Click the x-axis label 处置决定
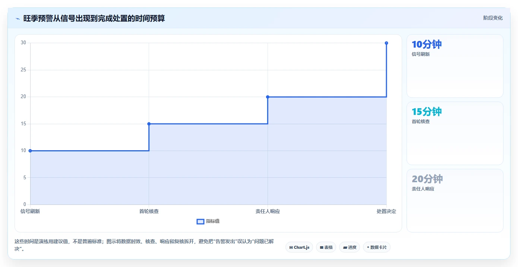Image resolution: width=518 pixels, height=267 pixels. (386, 211)
